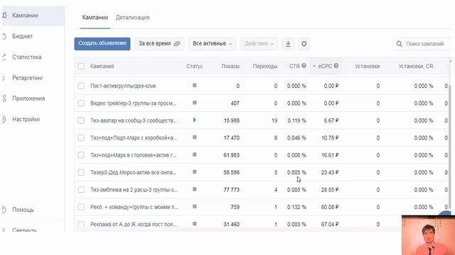
Task: Open Помощь in the sidebar
Action: pyautogui.click(x=23, y=210)
